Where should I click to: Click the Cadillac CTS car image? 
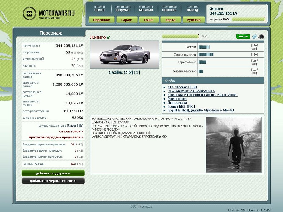point(124,55)
